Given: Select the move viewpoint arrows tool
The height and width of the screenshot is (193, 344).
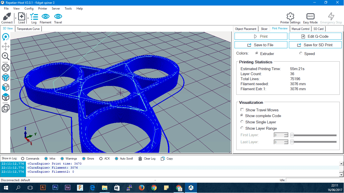Looking at the screenshot, I should point(5,46).
